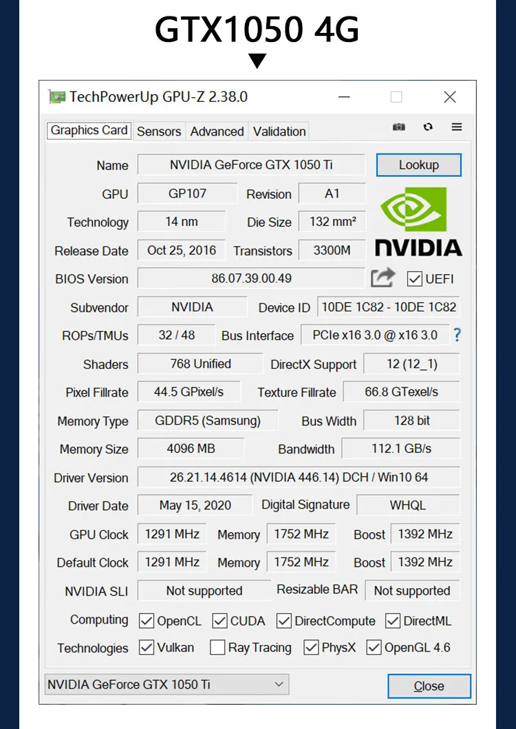Click the Close button
The height and width of the screenshot is (729, 516).
click(x=429, y=686)
